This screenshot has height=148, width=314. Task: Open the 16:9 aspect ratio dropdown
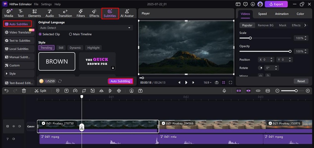[208, 83]
